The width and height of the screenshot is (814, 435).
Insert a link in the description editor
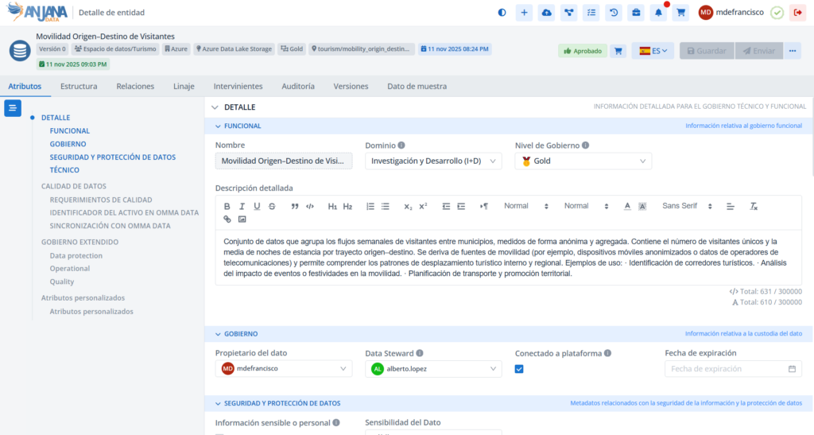[227, 219]
